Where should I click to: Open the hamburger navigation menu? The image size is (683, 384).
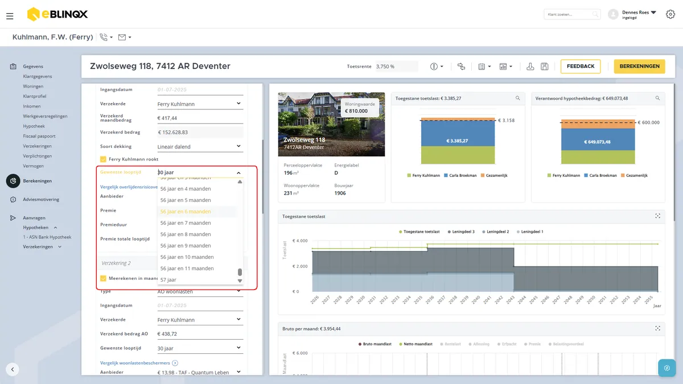pyautogui.click(x=10, y=16)
